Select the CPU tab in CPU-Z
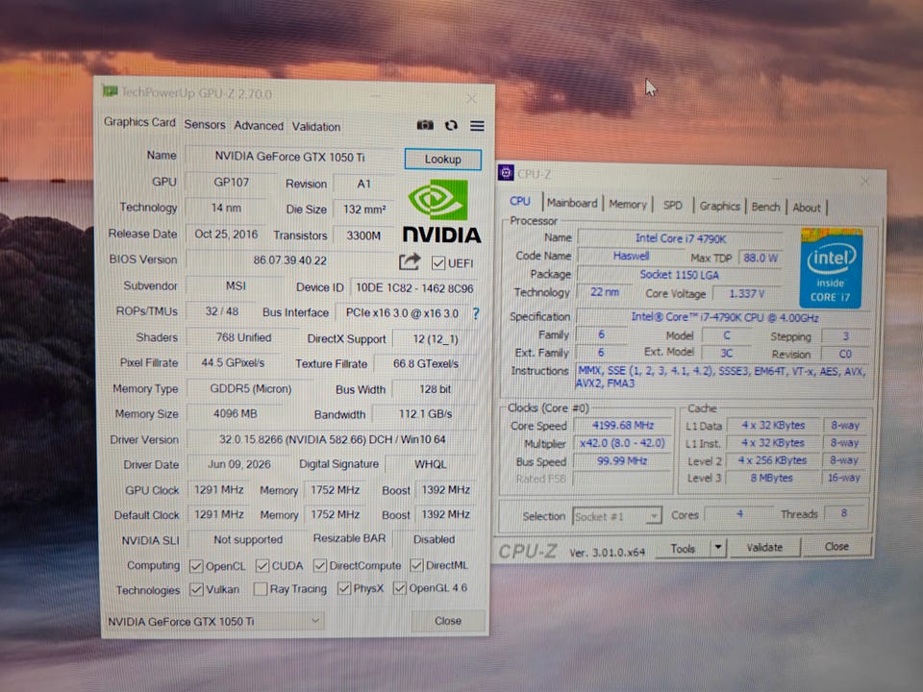Image resolution: width=923 pixels, height=692 pixels. [x=520, y=201]
